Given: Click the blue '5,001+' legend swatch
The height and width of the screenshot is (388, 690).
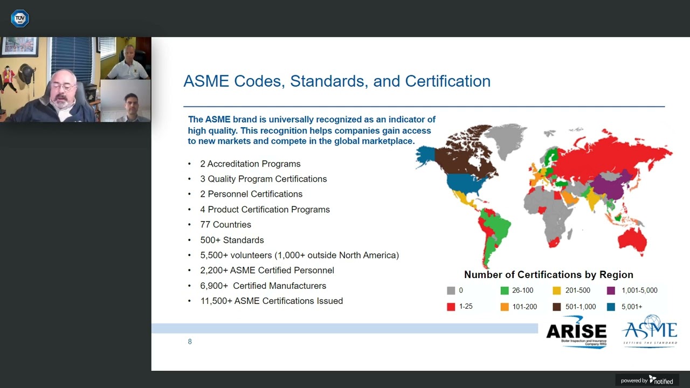Looking at the screenshot, I should 611,307.
